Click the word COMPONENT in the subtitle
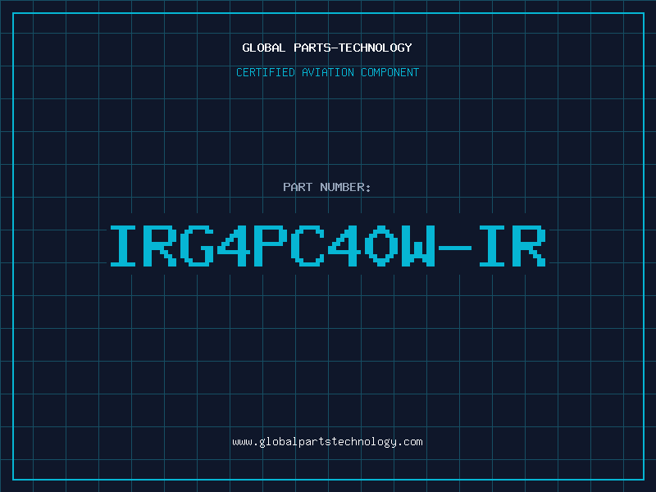Viewport: 656px width, 492px height. click(x=390, y=72)
